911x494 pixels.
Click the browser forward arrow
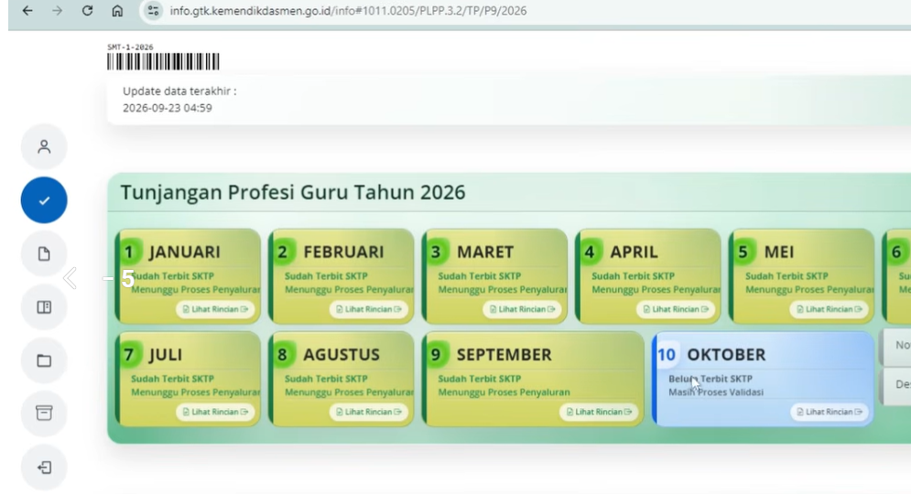click(x=57, y=10)
